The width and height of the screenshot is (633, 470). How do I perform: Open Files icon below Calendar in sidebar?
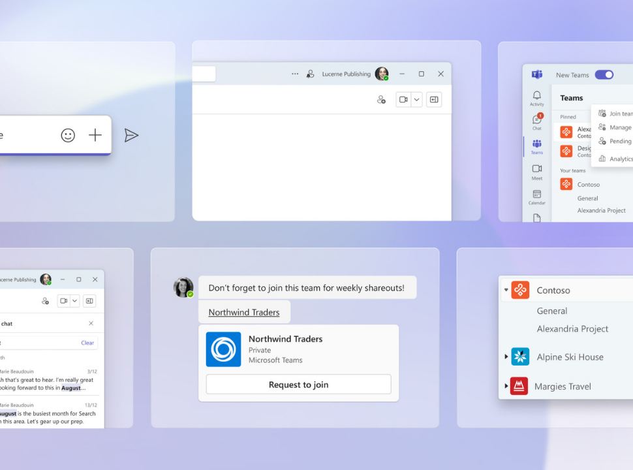537,218
